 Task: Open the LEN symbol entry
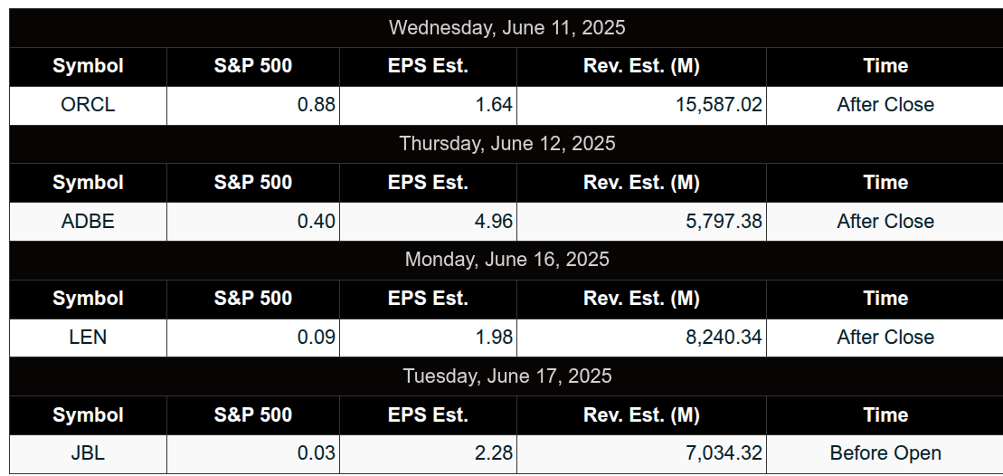point(88,338)
